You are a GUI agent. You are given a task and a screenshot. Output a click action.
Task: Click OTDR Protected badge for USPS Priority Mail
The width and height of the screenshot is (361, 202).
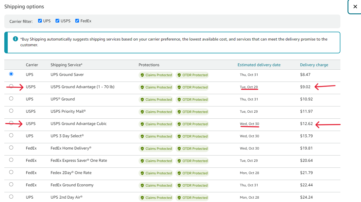tap(192, 112)
